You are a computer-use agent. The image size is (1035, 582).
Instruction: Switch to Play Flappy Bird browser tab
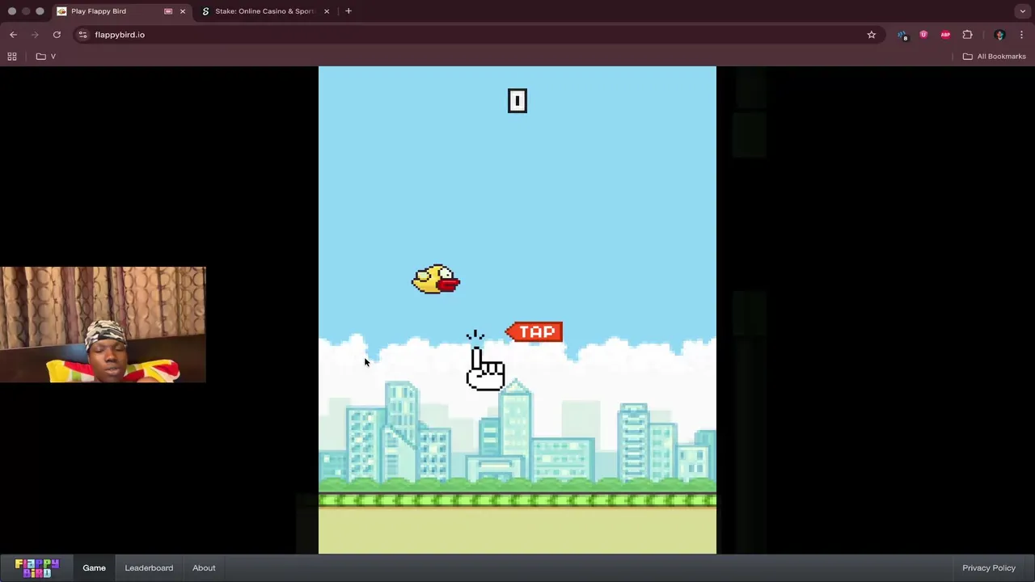(x=121, y=11)
